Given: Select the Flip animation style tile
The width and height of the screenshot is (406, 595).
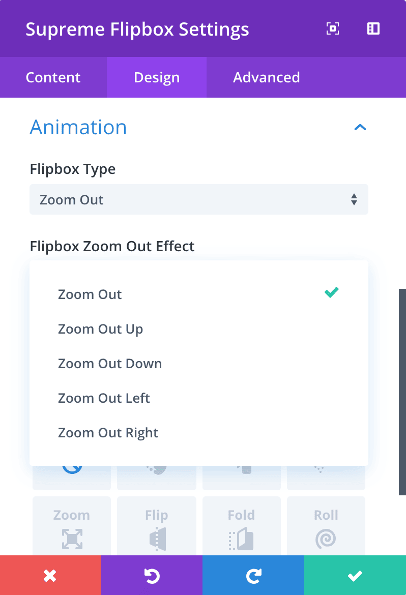Looking at the screenshot, I should coord(157,526).
